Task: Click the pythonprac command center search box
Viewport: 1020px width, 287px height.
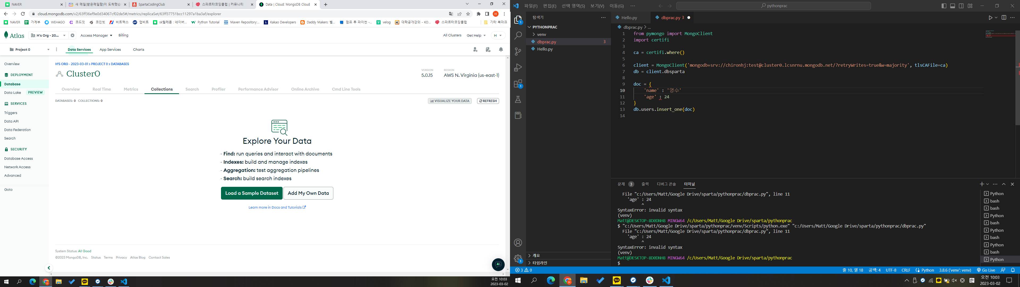Action: tap(773, 6)
